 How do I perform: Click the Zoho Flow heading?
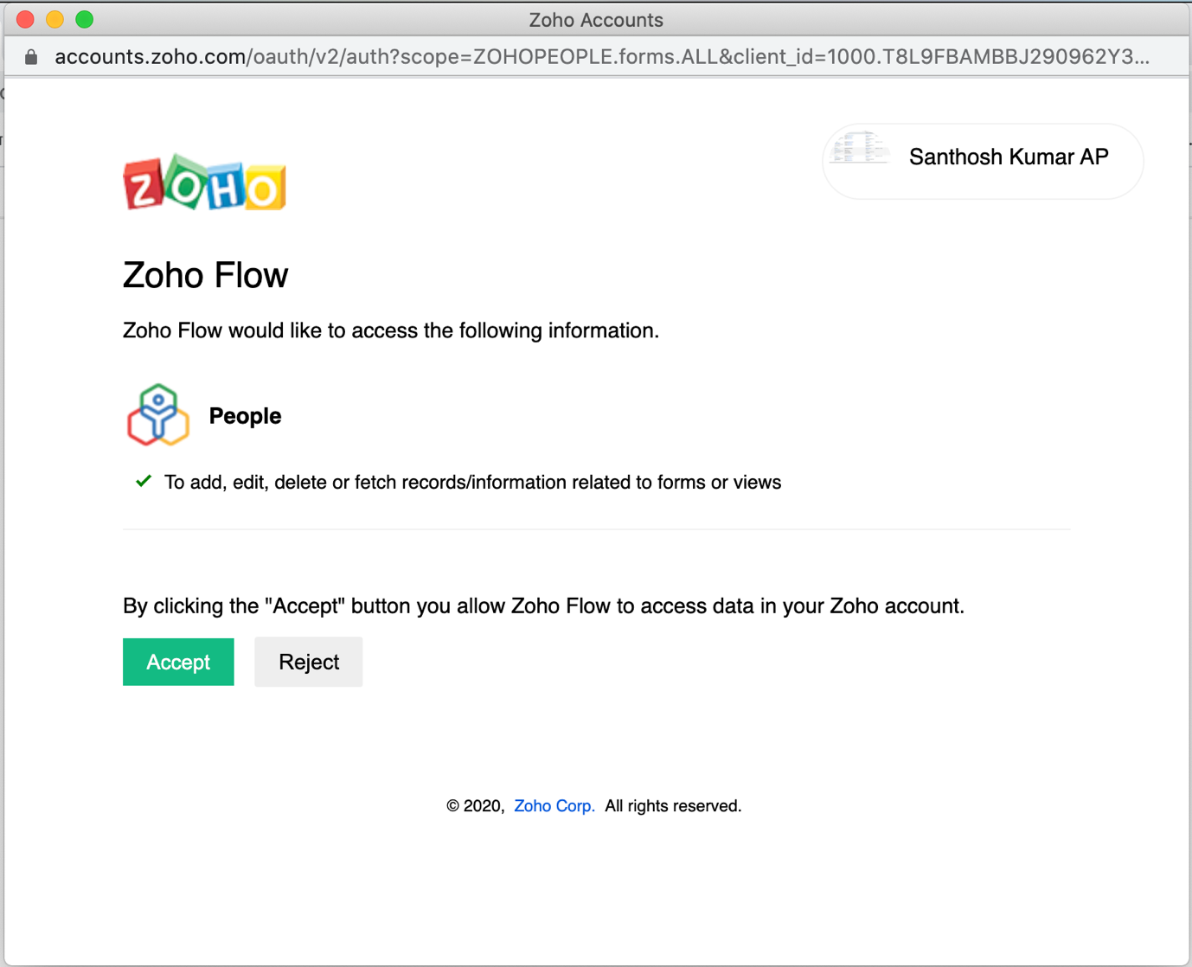[206, 275]
